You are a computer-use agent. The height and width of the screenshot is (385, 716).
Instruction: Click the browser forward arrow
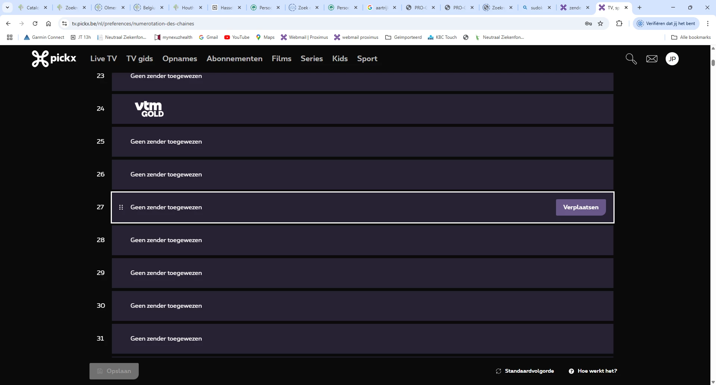(x=22, y=24)
